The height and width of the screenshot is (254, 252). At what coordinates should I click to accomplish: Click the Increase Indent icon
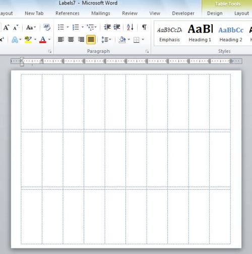117,27
